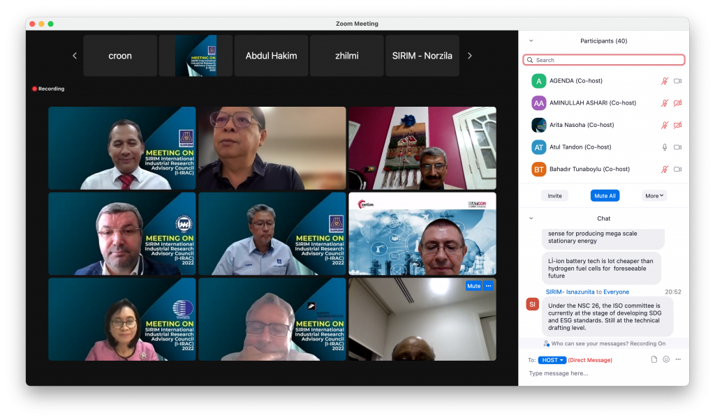Viewport: 715px width, 420px height.
Task: Click the woman in pink video tile
Action: click(x=122, y=320)
